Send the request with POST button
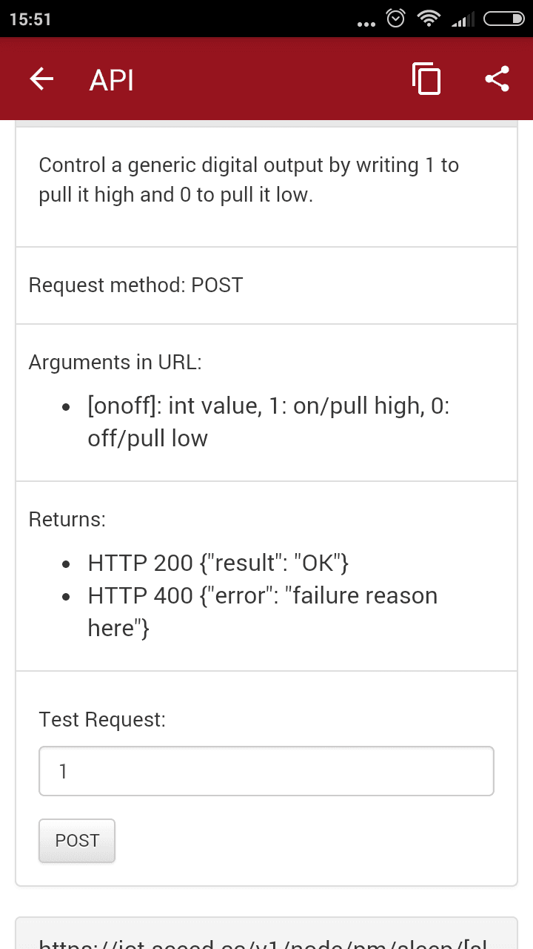Image resolution: width=533 pixels, height=949 pixels. 77,841
